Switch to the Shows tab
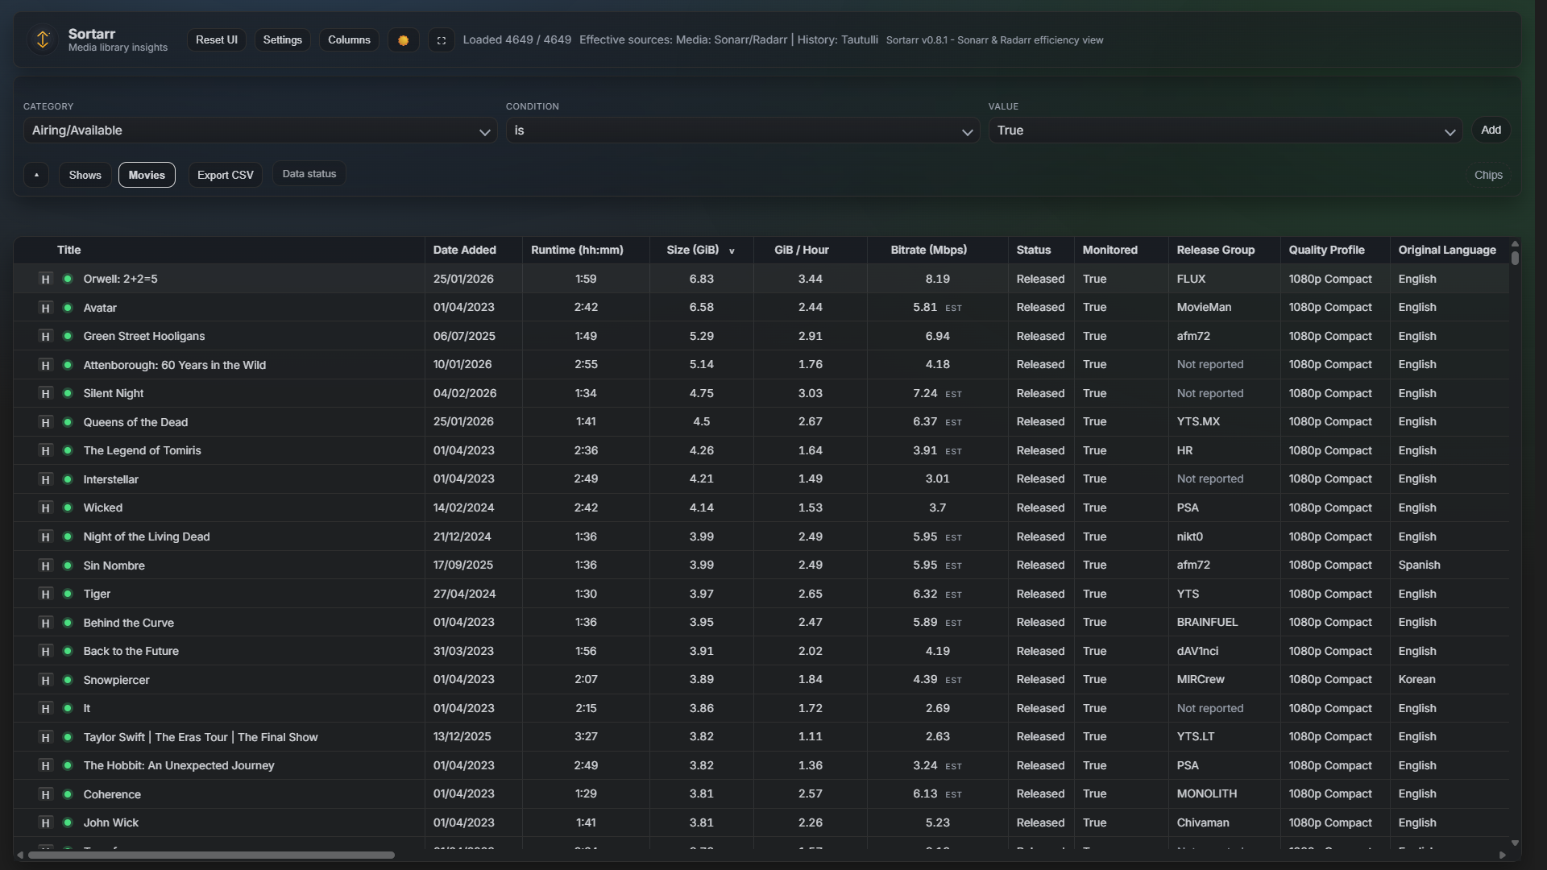1547x870 pixels. (x=85, y=175)
